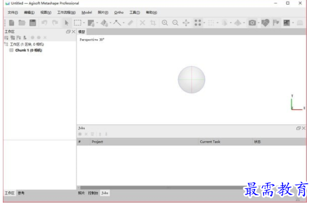Open the shaded model view dropdown arrow

pos(231,22)
